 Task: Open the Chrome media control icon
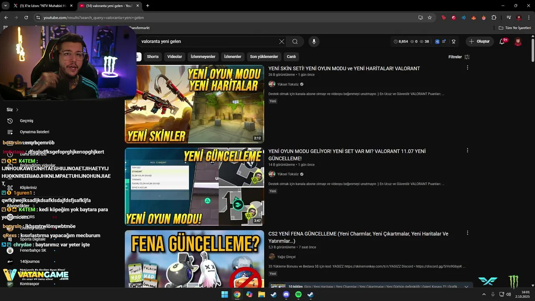(509, 18)
